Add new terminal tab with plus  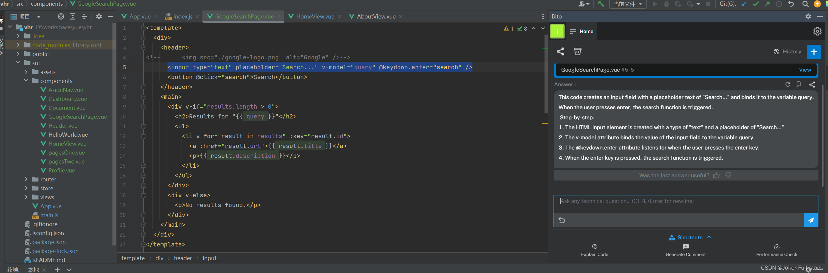[57, 270]
